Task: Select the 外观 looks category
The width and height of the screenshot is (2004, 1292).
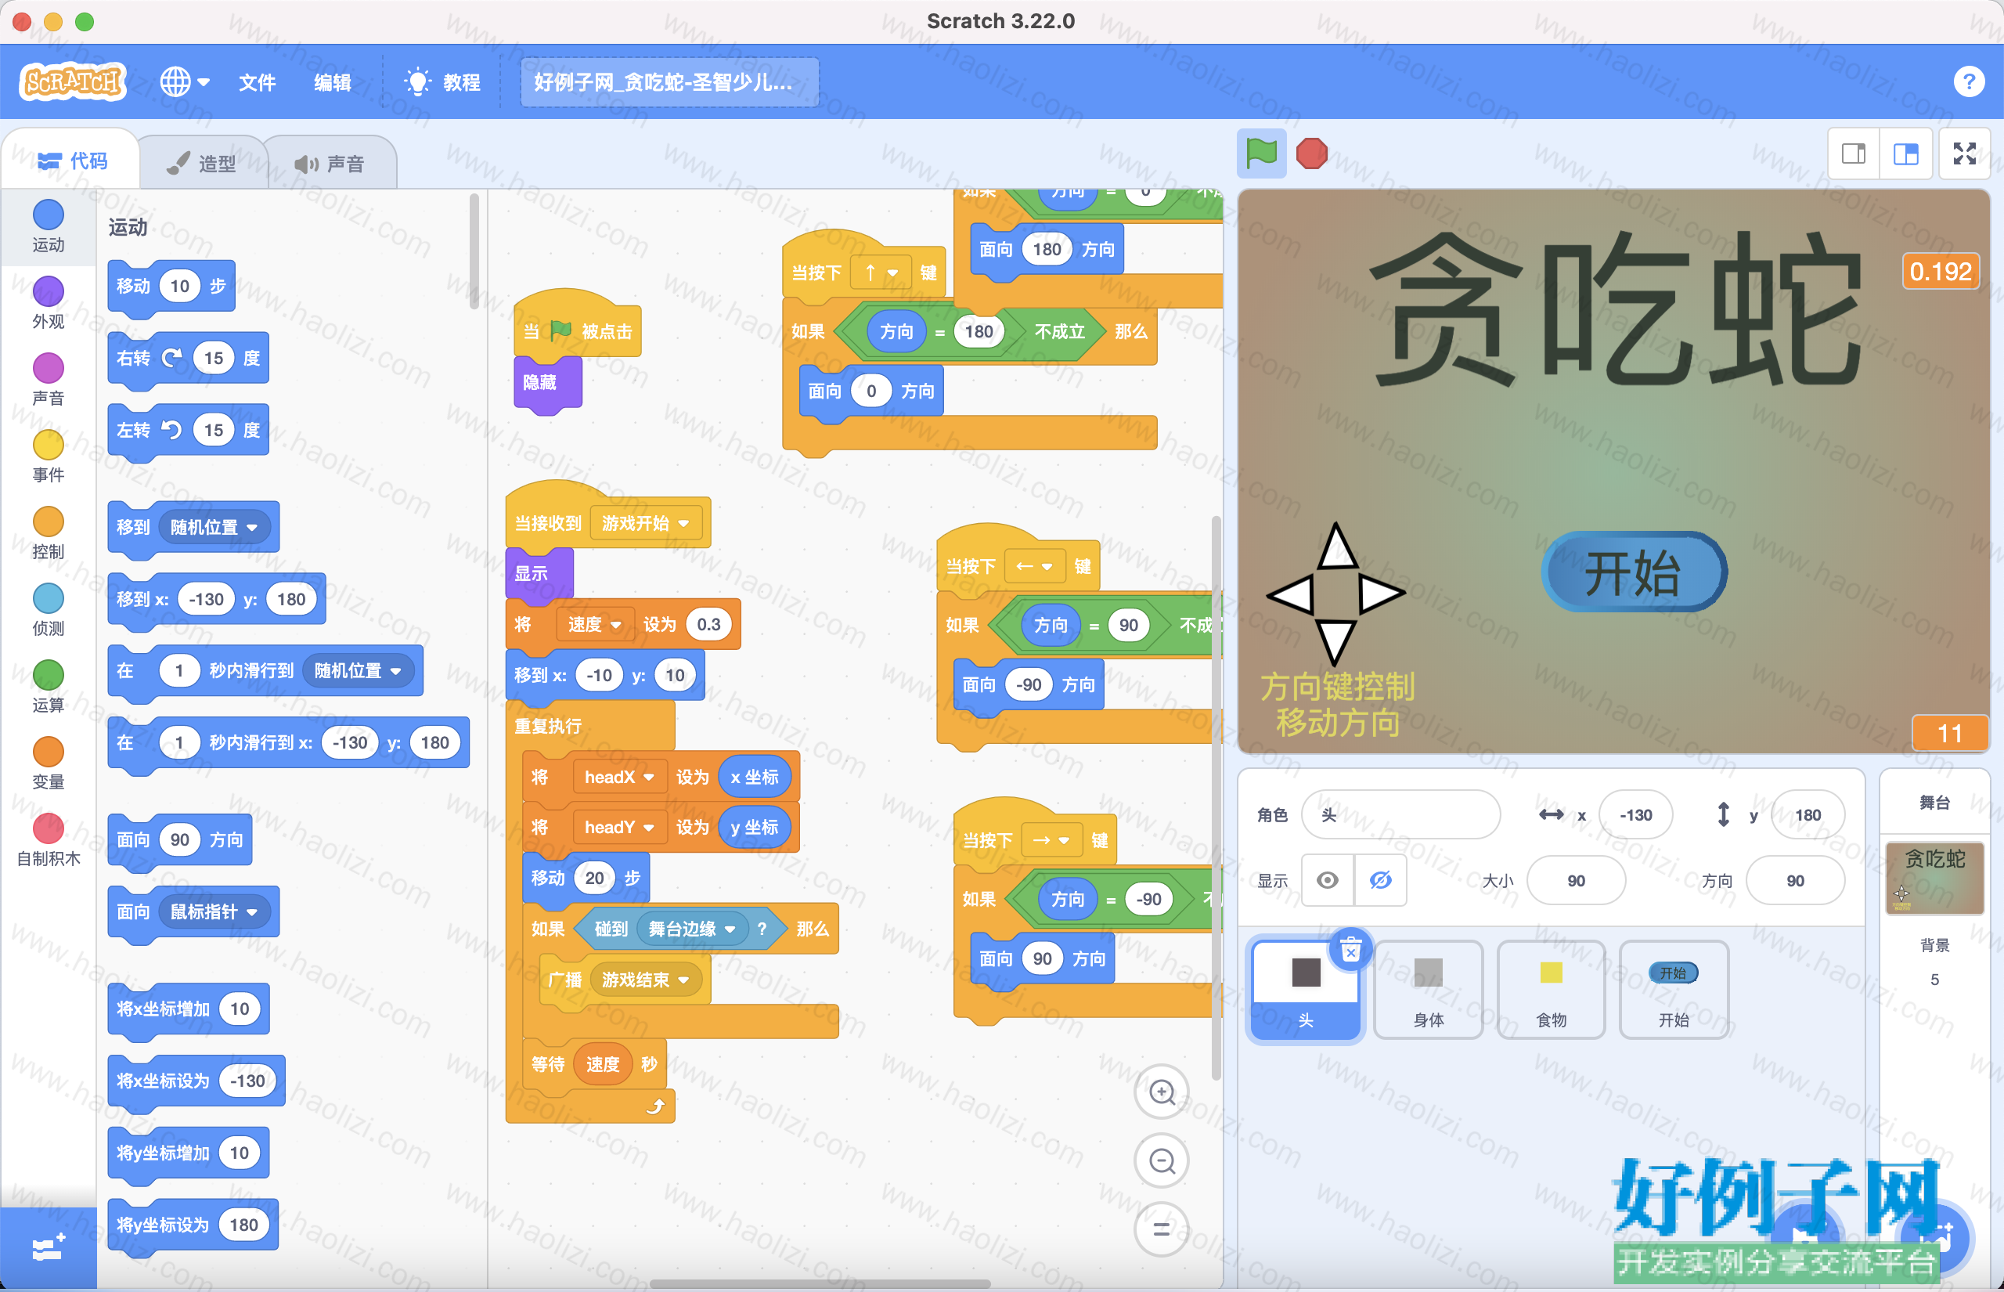Action: coord(49,303)
